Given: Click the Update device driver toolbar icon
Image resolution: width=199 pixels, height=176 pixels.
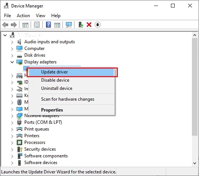Looking at the screenshot, I should point(81,25).
